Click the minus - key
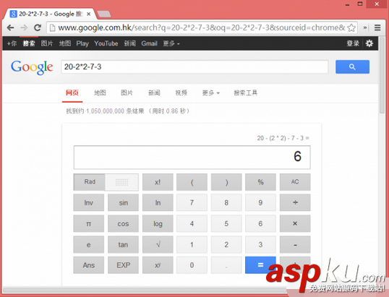Image resolution: width=389 pixels, height=297 pixels. [x=295, y=244]
